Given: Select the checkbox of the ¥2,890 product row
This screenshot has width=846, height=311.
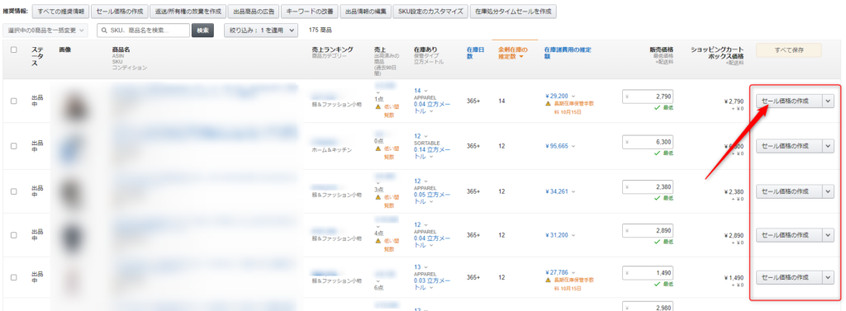Looking at the screenshot, I should pyautogui.click(x=13, y=235).
